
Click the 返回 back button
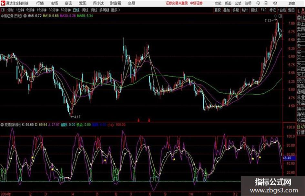[291, 10]
